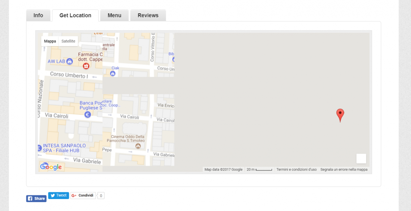The image size is (411, 211).
Task: Click the Cinema Oddo church icon
Action: click(138, 146)
